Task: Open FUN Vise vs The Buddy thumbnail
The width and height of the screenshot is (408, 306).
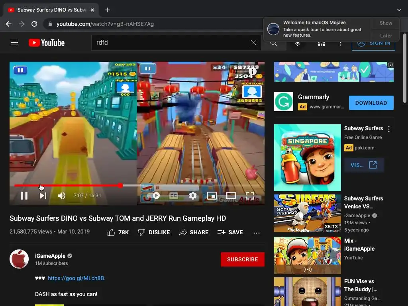Action: point(307,292)
